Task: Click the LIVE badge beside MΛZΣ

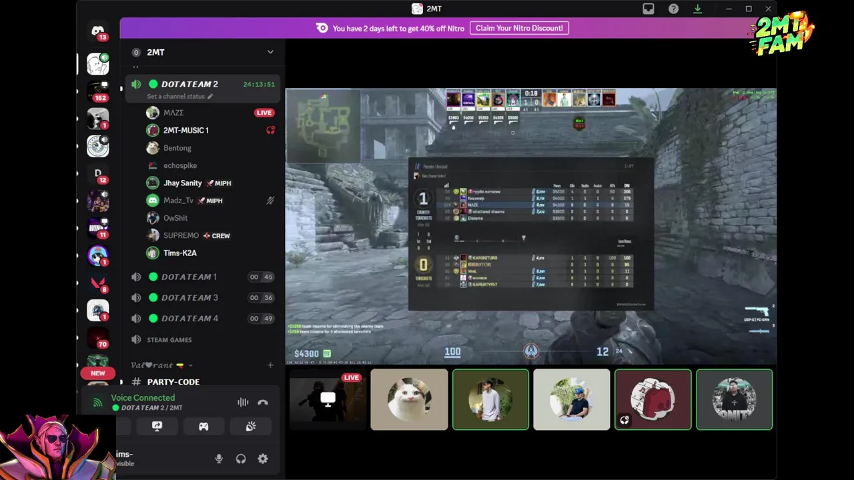Action: point(264,113)
